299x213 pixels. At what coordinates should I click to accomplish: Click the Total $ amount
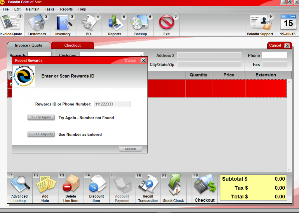click(x=280, y=197)
